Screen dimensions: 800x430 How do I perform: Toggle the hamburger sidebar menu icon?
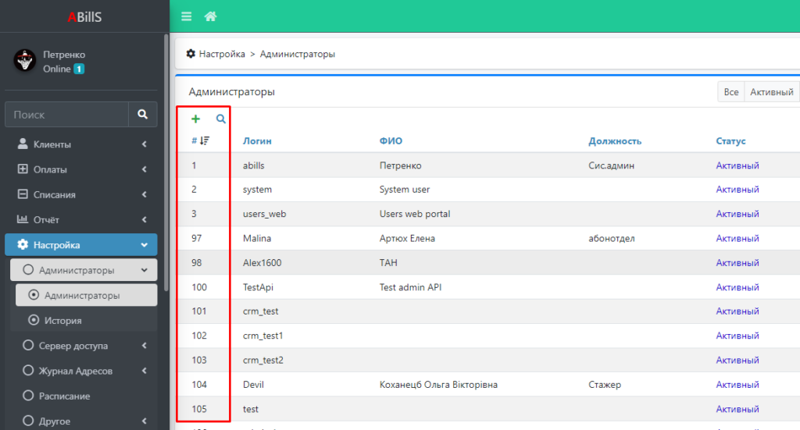tap(186, 16)
